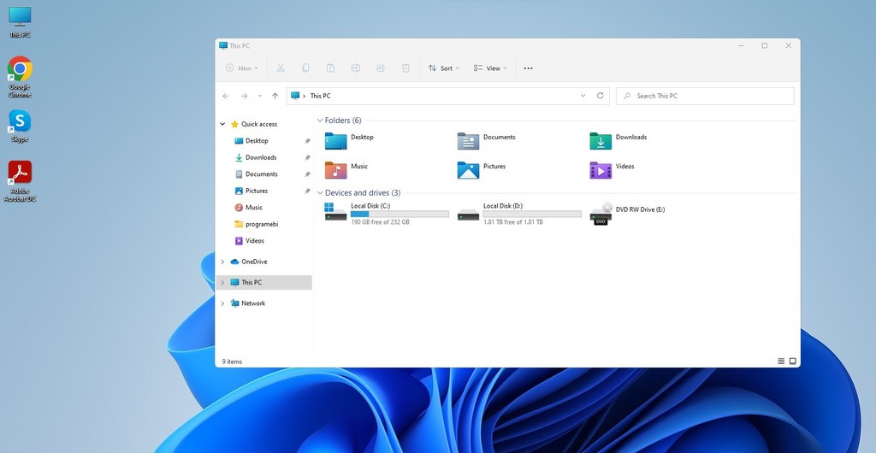Screen dimensions: 876x453
Task: Expand the Network tree node
Action: point(222,303)
